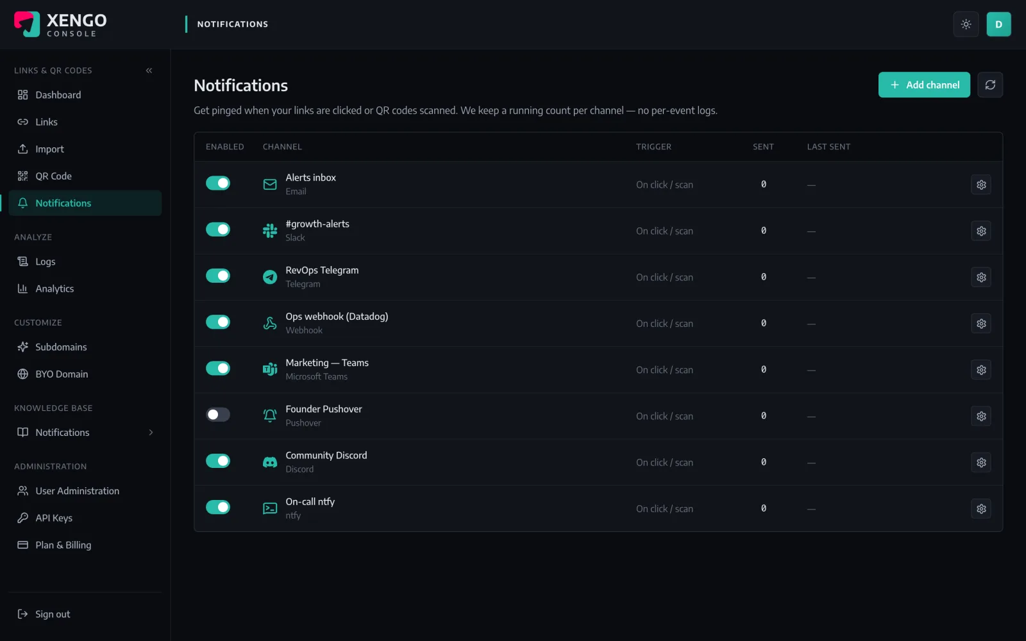The width and height of the screenshot is (1026, 641).
Task: Click the Add channel button
Action: click(924, 85)
